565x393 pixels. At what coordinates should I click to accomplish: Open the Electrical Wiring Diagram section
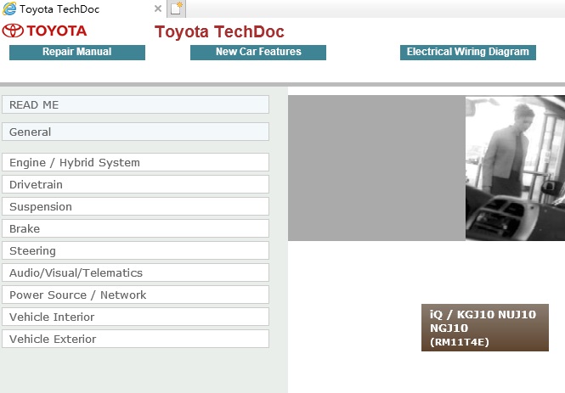[x=467, y=52]
